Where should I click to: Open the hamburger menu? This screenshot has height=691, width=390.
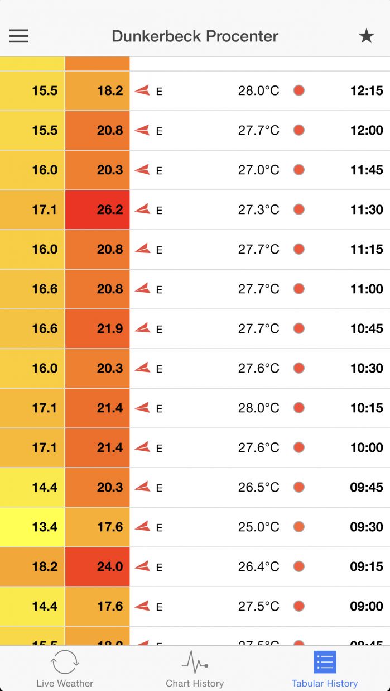pyautogui.click(x=18, y=36)
